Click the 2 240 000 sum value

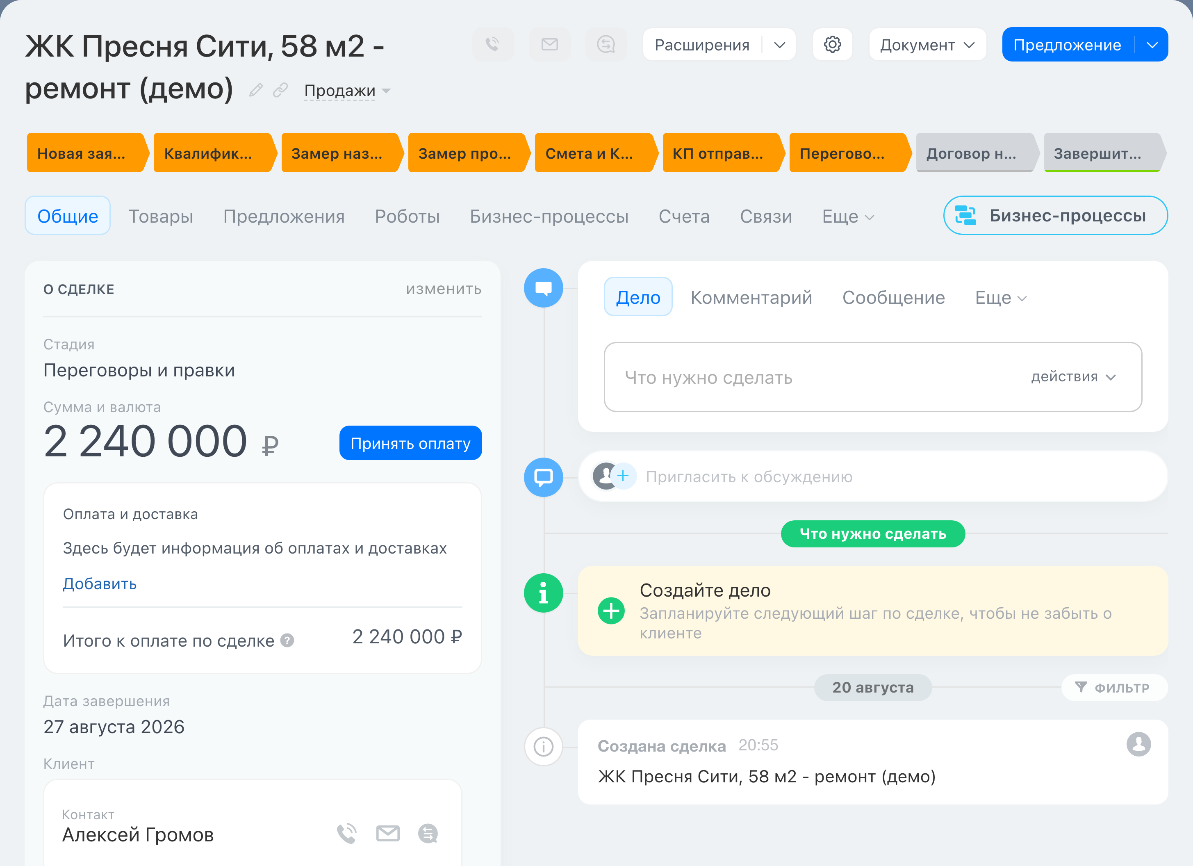tap(145, 440)
